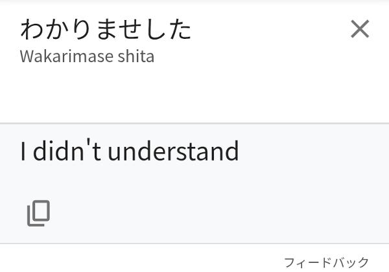Click the letter I starting the translation
Screen dimensions: 389x272
pos(23,151)
